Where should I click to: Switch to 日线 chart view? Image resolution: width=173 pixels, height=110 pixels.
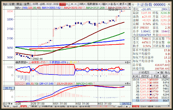coord(42,4)
